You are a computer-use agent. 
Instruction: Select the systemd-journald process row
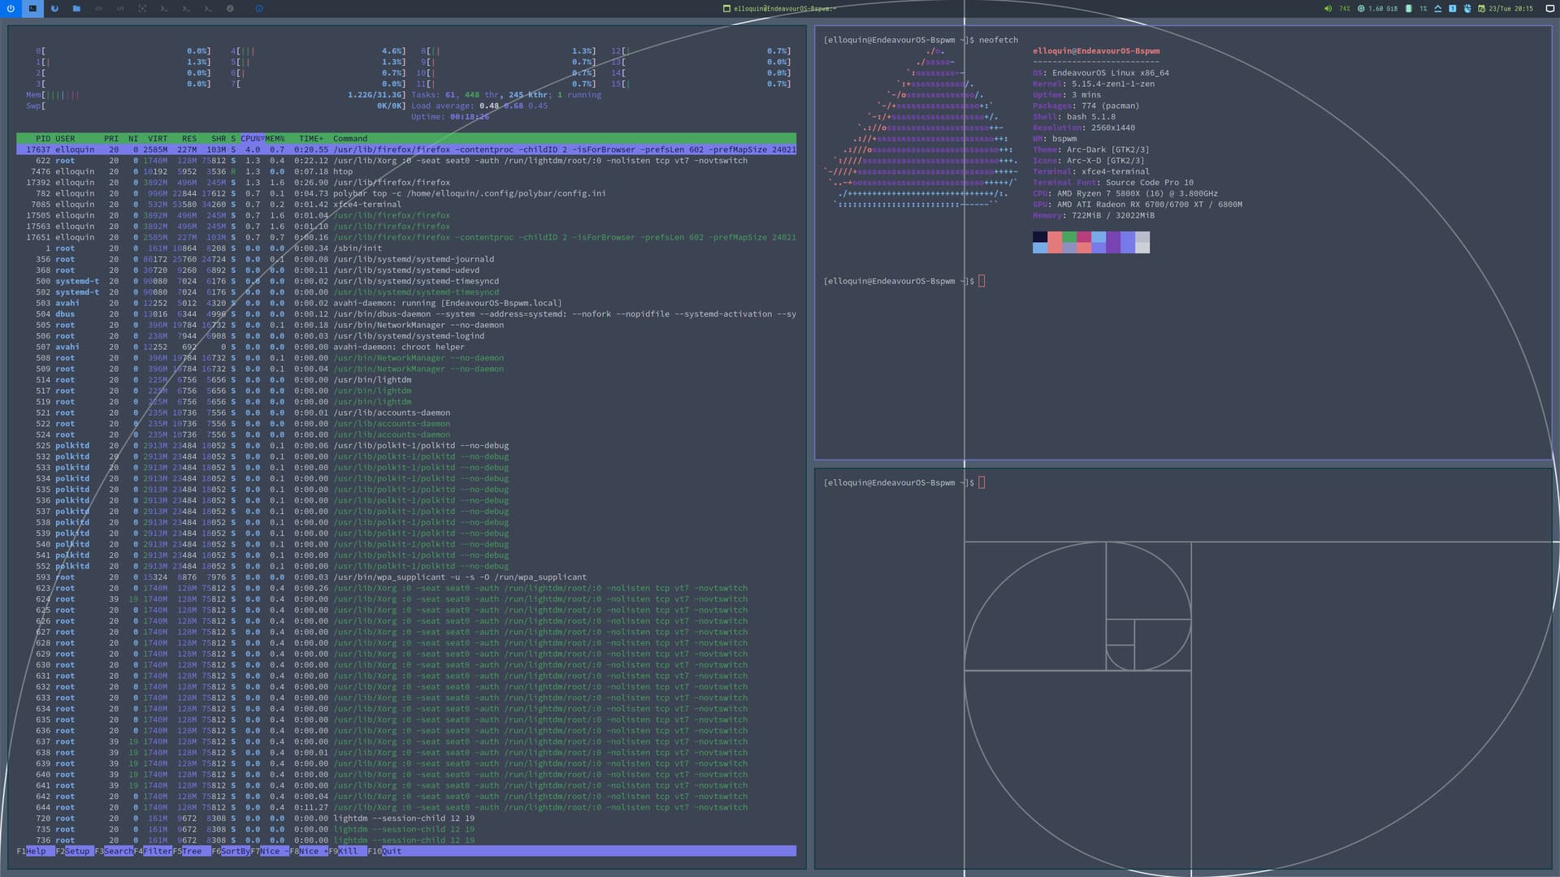coord(406,259)
